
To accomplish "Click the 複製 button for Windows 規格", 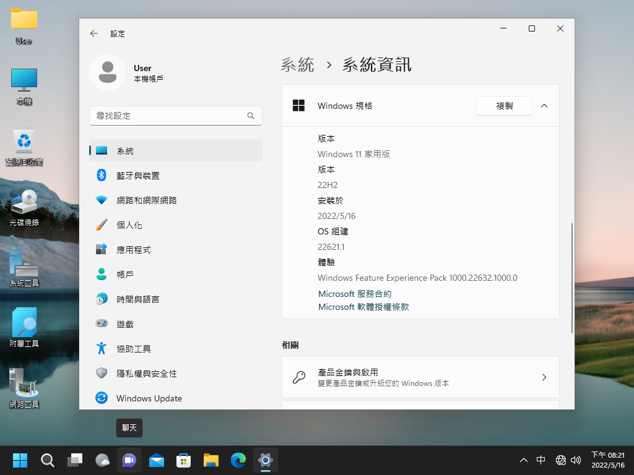I will (504, 106).
